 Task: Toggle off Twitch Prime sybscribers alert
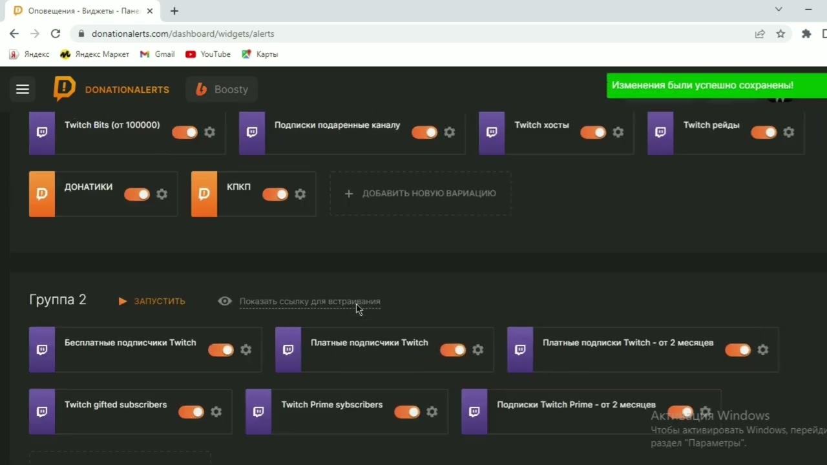[407, 412]
